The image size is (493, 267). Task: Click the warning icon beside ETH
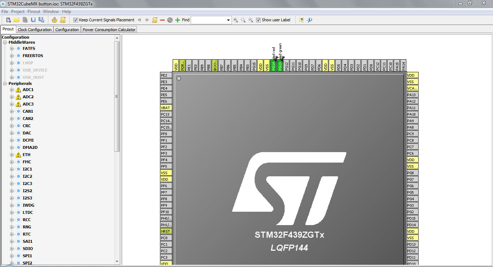pos(18,155)
